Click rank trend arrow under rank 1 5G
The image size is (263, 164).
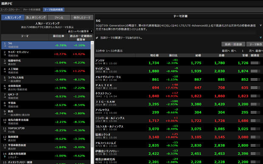tap(5, 46)
